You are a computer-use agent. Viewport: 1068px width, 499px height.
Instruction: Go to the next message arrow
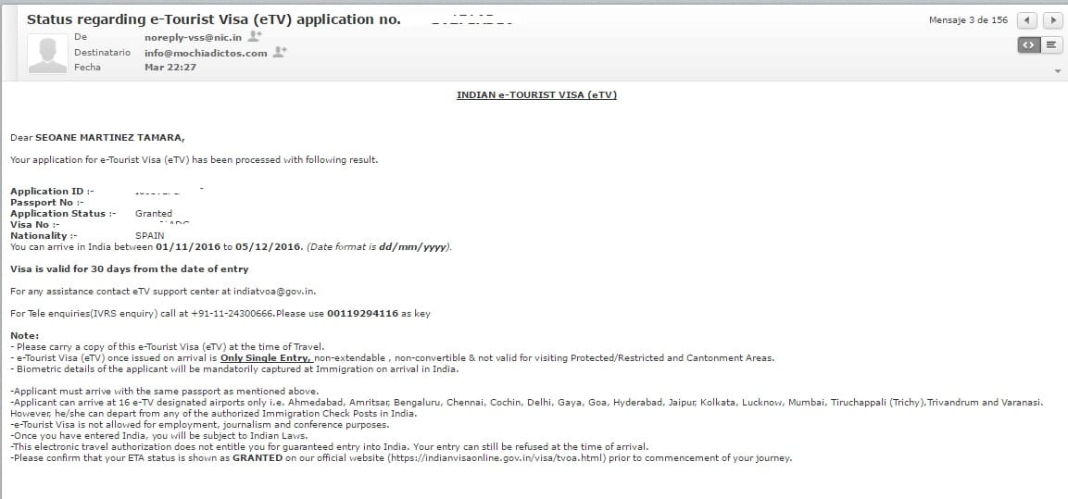click(x=1052, y=20)
